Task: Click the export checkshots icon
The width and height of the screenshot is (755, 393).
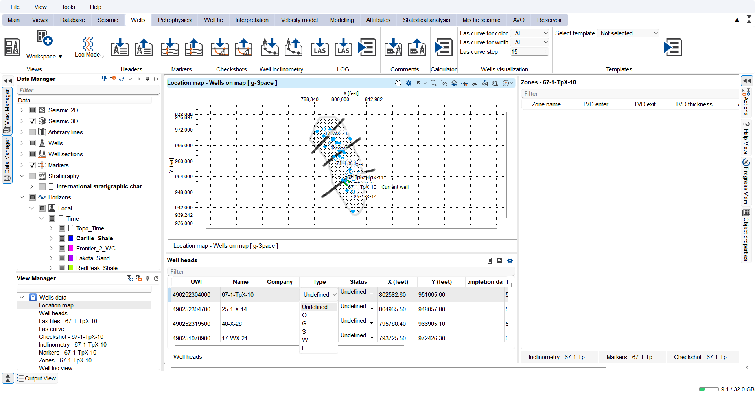Action: (243, 48)
